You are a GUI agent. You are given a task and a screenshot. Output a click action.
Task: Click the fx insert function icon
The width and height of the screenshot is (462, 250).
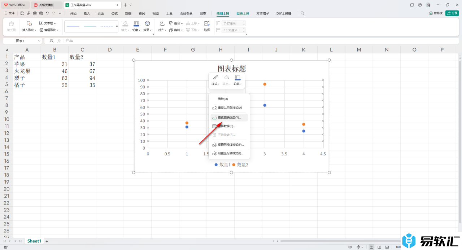59,41
